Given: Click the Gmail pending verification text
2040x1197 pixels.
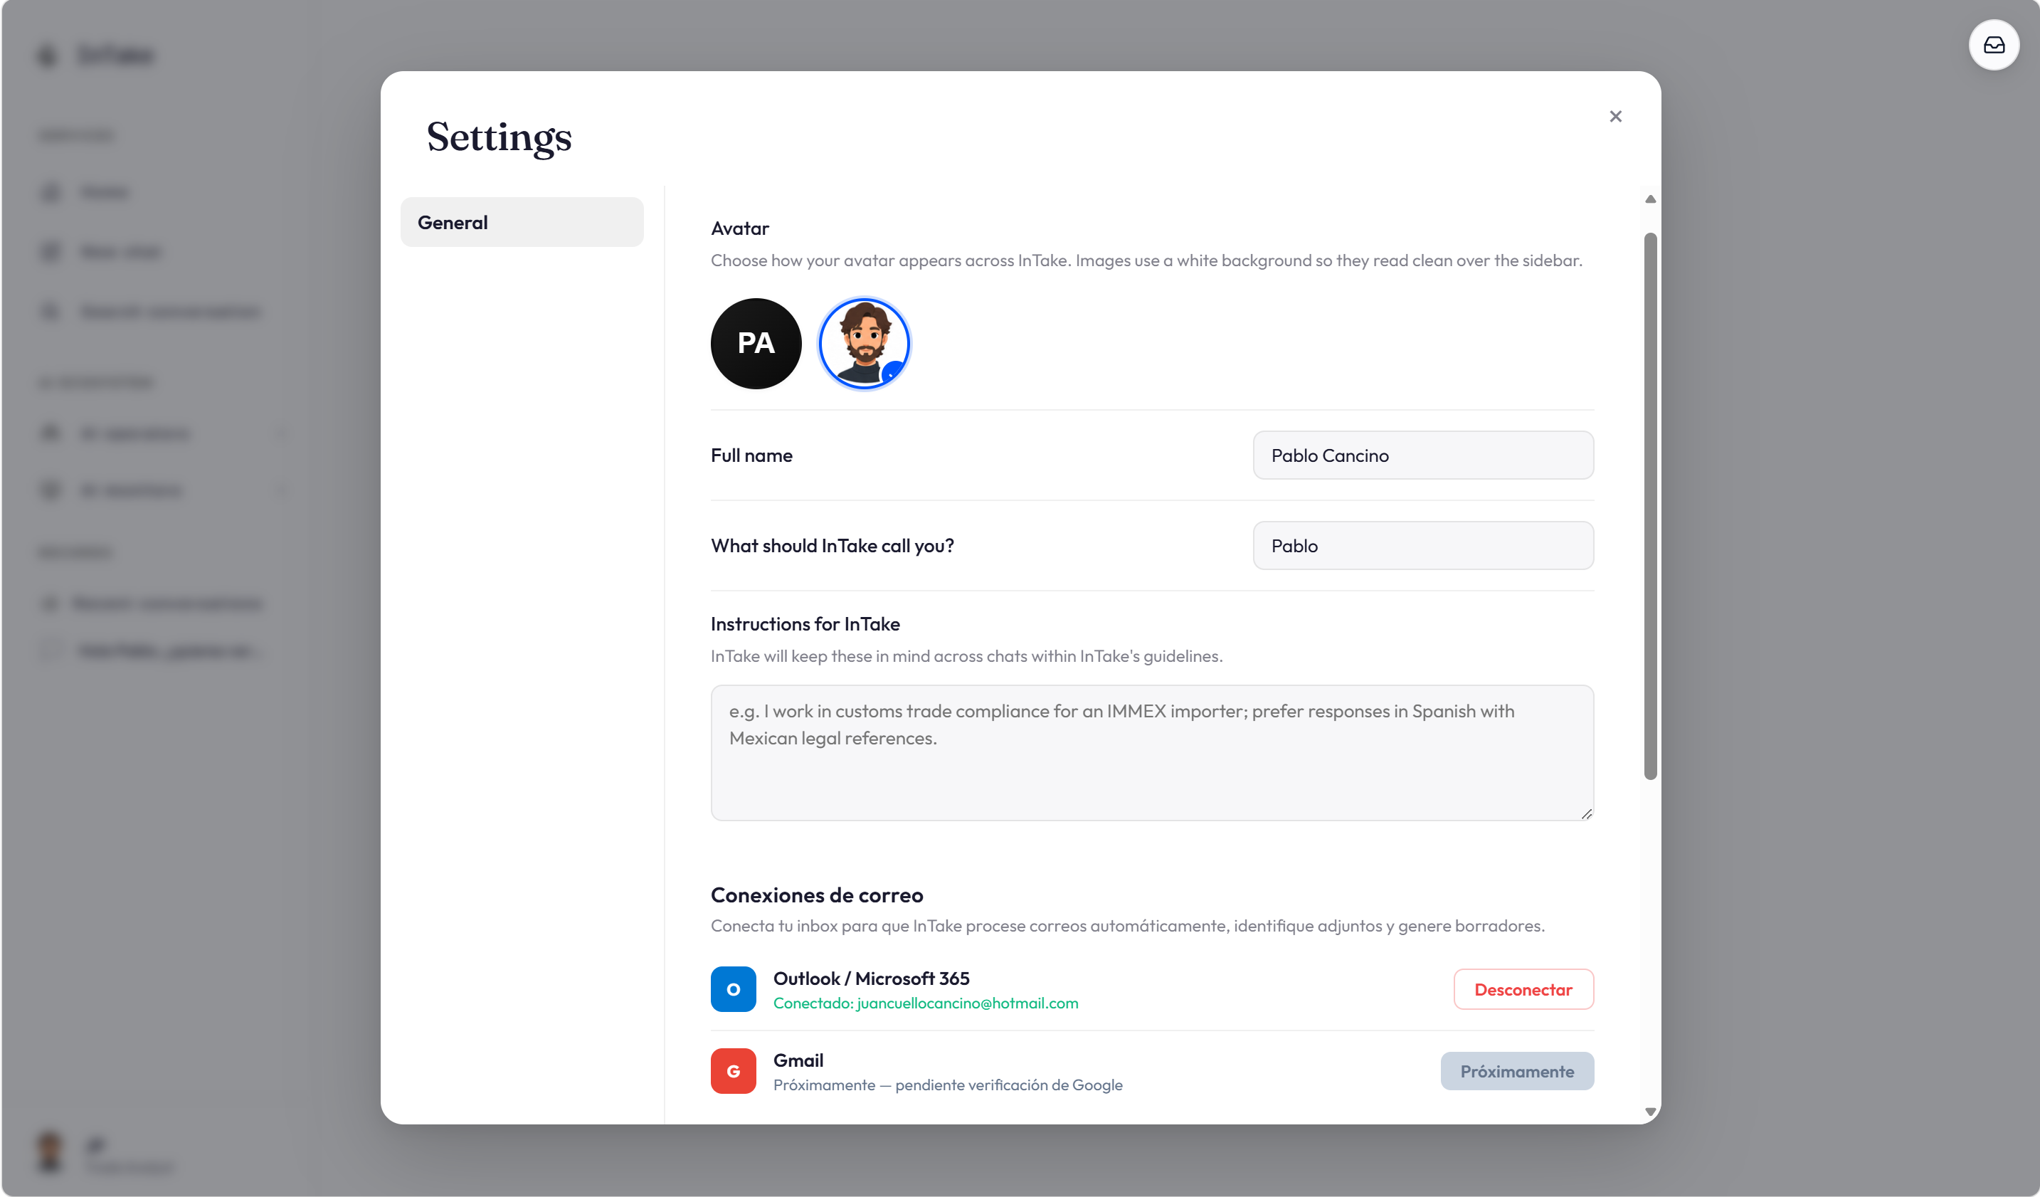Looking at the screenshot, I should (947, 1085).
